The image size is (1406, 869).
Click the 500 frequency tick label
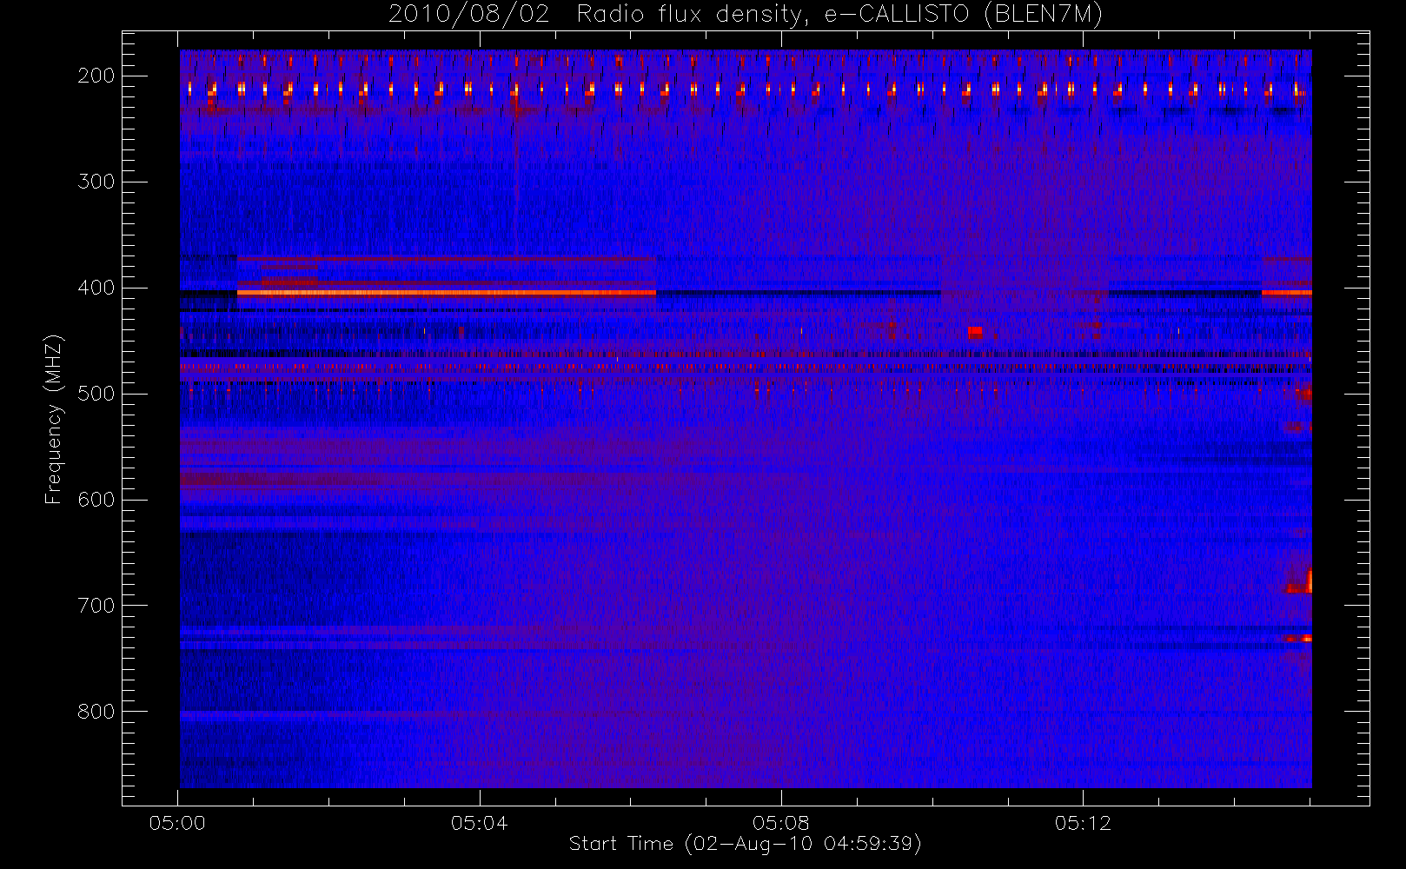point(96,394)
